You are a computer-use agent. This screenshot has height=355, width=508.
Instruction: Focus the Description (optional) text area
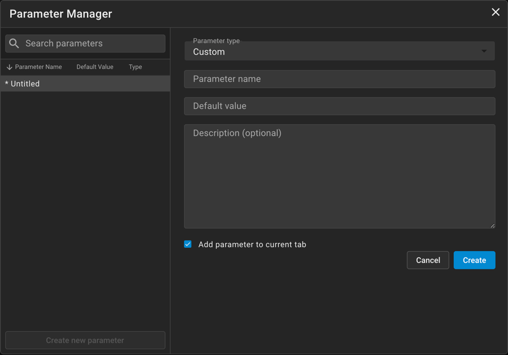[339, 176]
